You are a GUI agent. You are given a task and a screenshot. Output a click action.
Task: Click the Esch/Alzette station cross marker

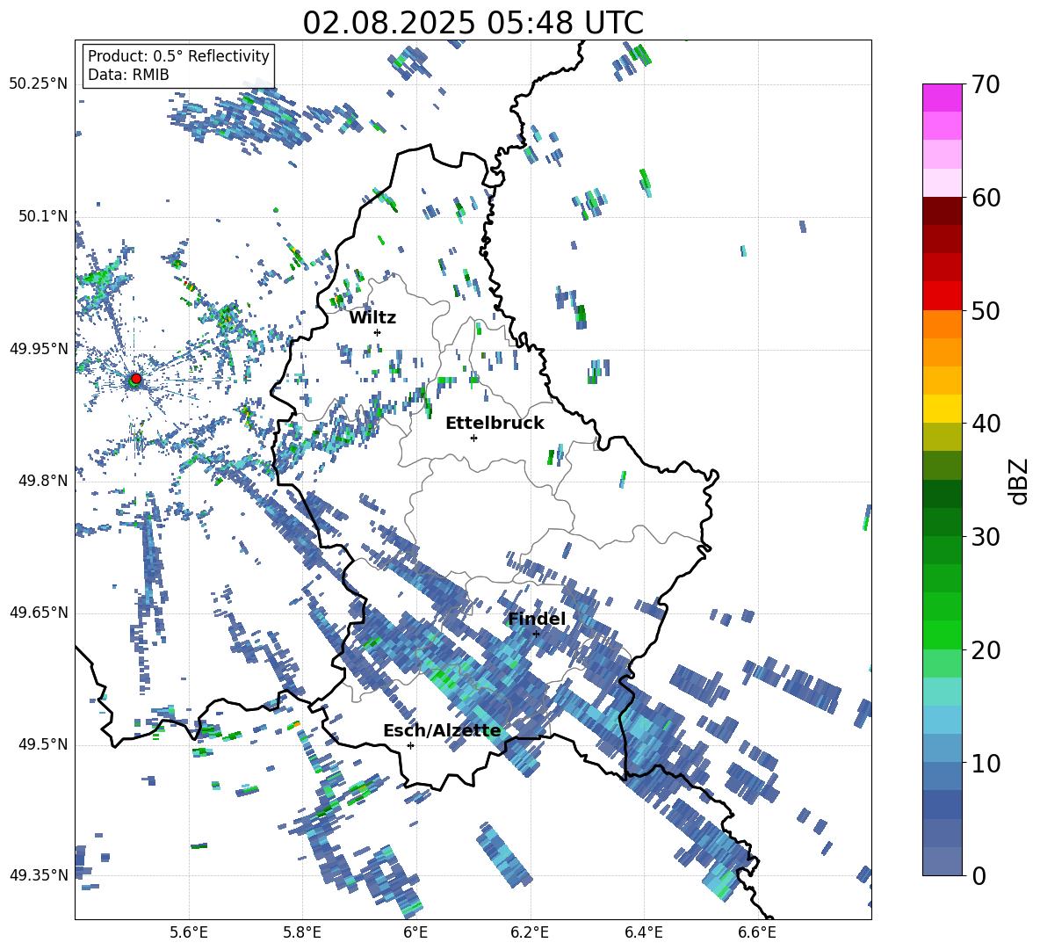point(410,745)
